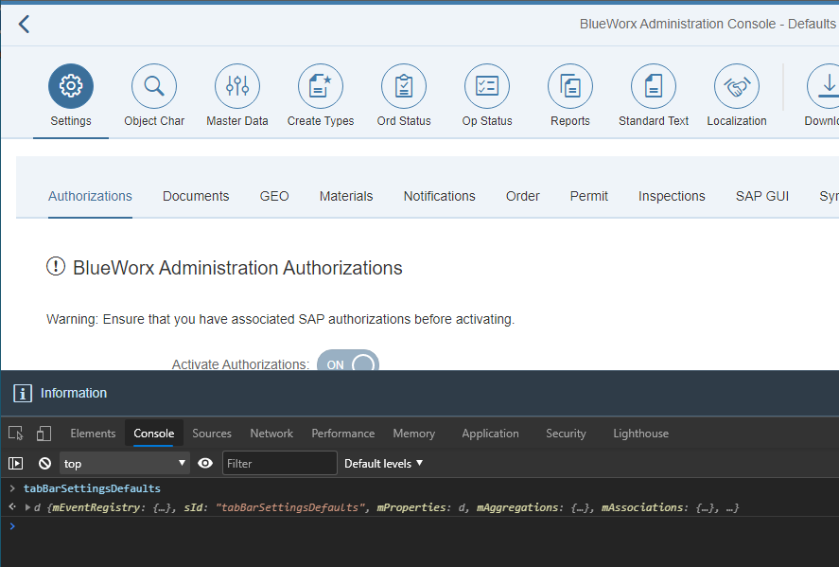Open Op Status checklist icon
The width and height of the screenshot is (839, 567).
487,86
